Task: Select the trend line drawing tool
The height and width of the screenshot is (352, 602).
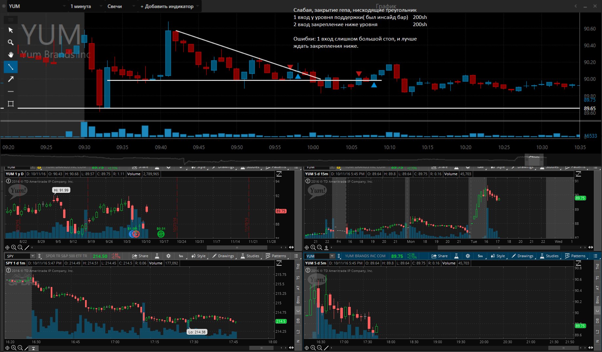Action: coord(10,67)
